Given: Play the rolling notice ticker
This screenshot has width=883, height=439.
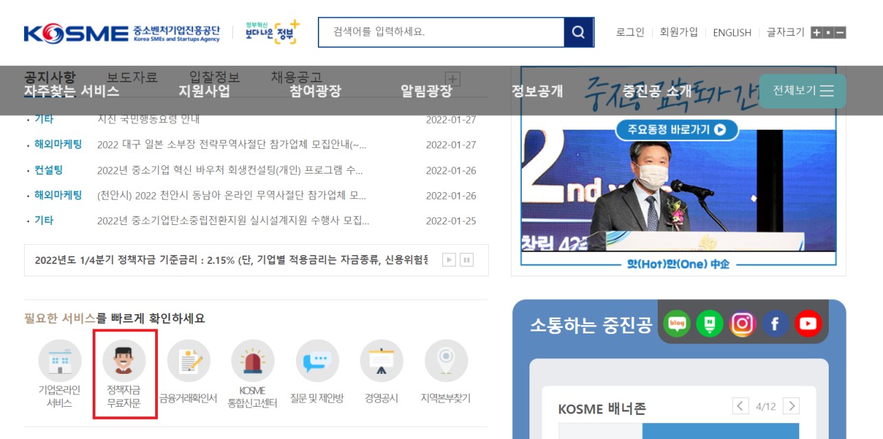Looking at the screenshot, I should (x=449, y=260).
